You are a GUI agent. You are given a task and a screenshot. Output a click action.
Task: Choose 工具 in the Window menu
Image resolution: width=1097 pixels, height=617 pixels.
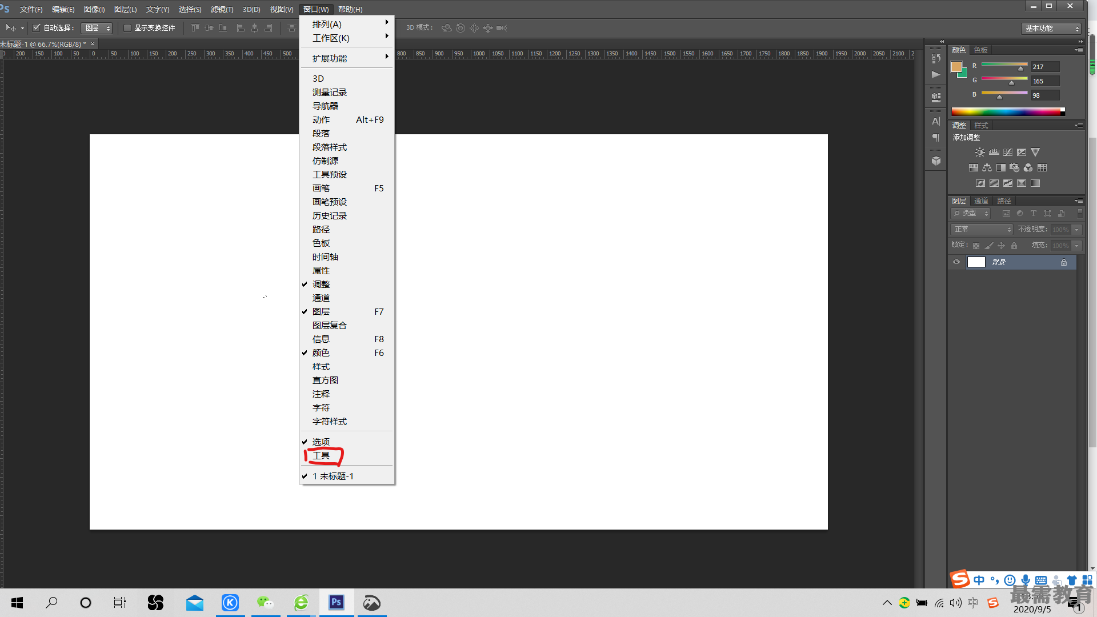pos(346,455)
